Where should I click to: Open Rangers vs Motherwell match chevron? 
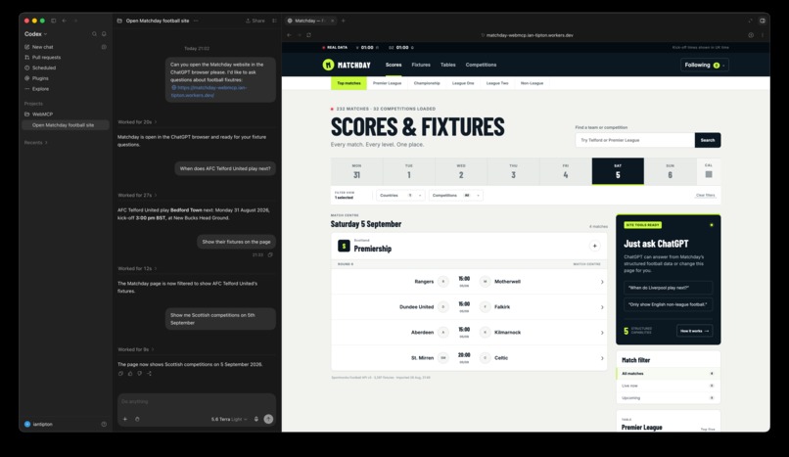click(602, 282)
